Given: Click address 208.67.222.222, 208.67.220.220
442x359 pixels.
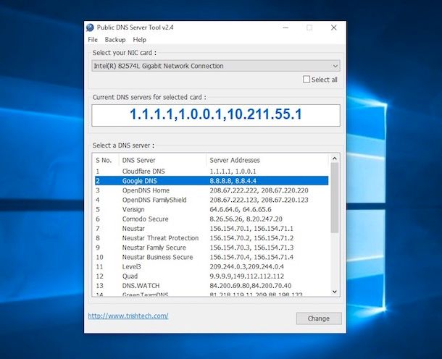Looking at the screenshot, I should pyautogui.click(x=259, y=190).
